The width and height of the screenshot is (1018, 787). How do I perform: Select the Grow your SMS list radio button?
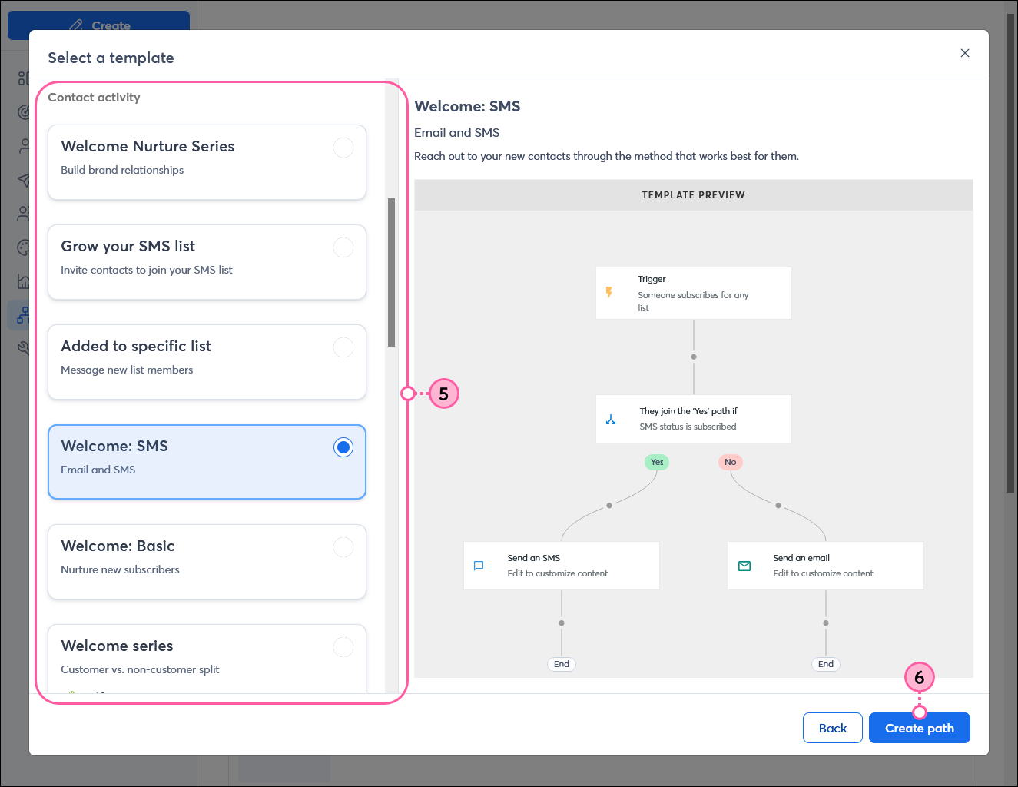tap(343, 247)
